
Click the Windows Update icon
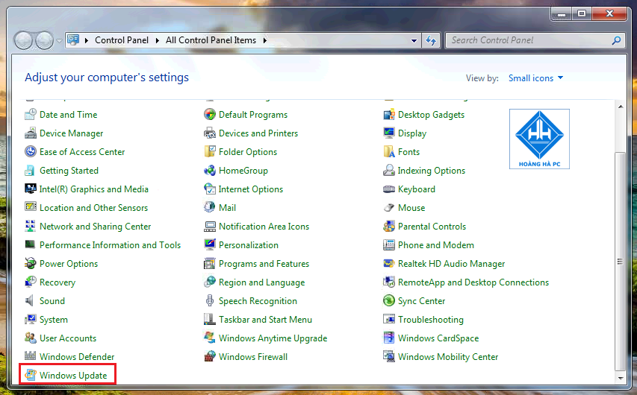click(30, 375)
